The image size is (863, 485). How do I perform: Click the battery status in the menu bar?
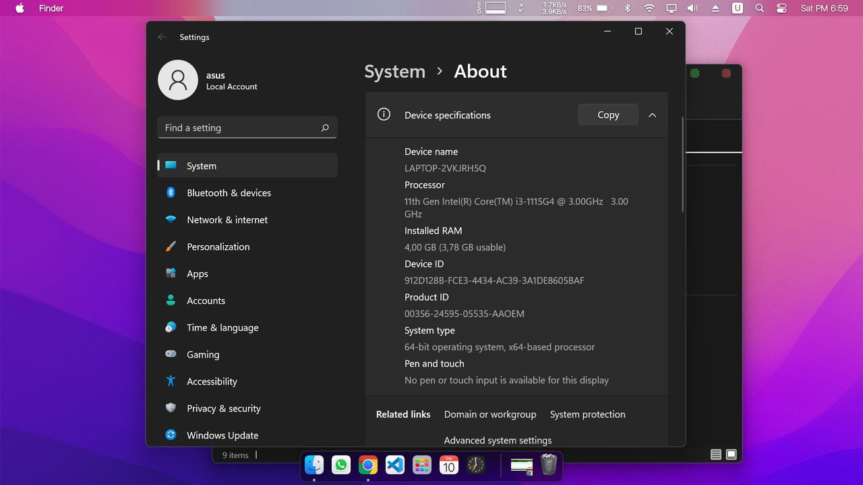[595, 8]
